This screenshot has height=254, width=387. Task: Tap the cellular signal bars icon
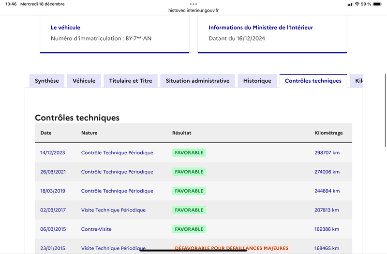350,4
